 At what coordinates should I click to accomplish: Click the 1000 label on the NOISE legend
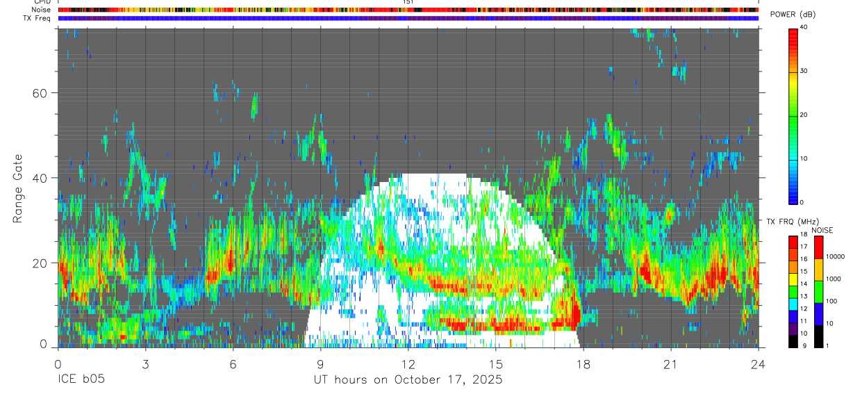834,279
